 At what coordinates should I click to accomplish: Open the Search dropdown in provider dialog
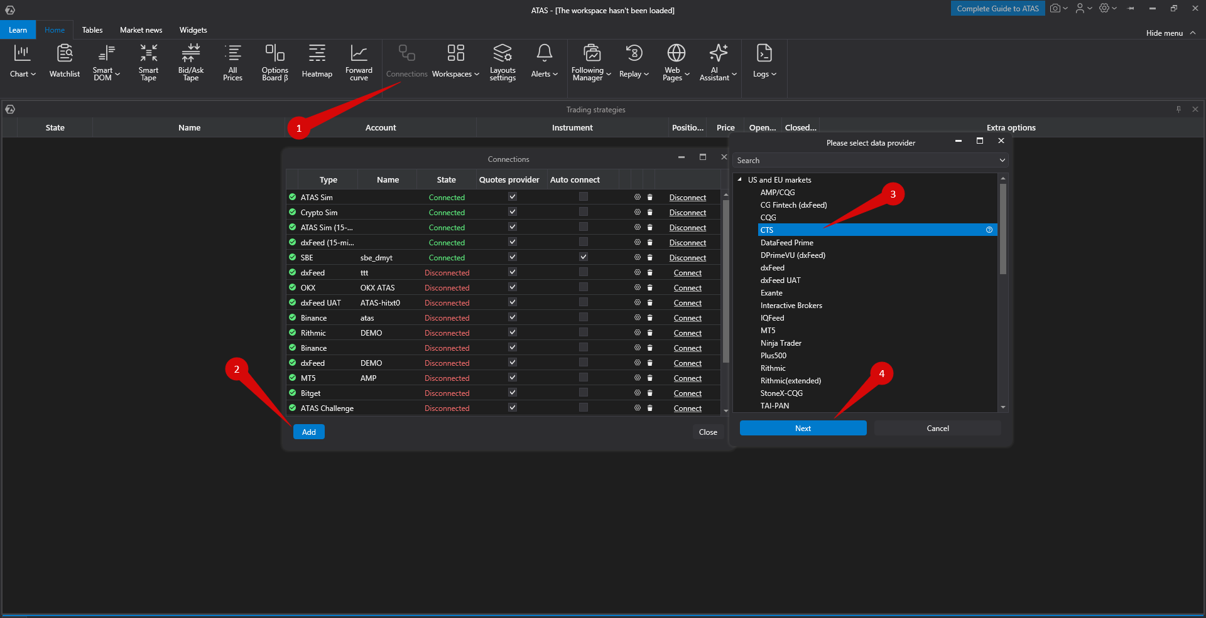(x=1002, y=161)
